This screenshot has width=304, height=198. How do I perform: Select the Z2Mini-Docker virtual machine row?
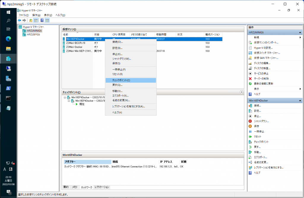(142, 47)
